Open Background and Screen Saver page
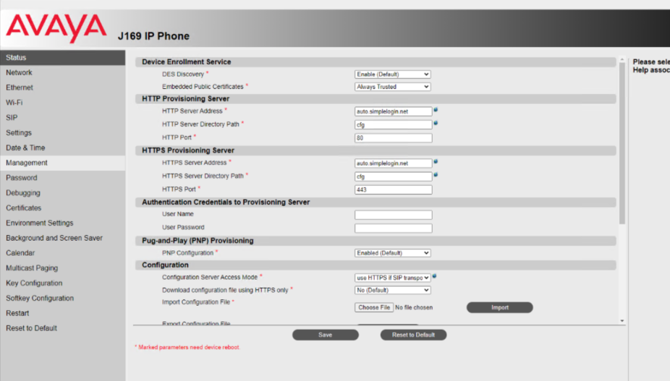The height and width of the screenshot is (381, 670). 63,238
